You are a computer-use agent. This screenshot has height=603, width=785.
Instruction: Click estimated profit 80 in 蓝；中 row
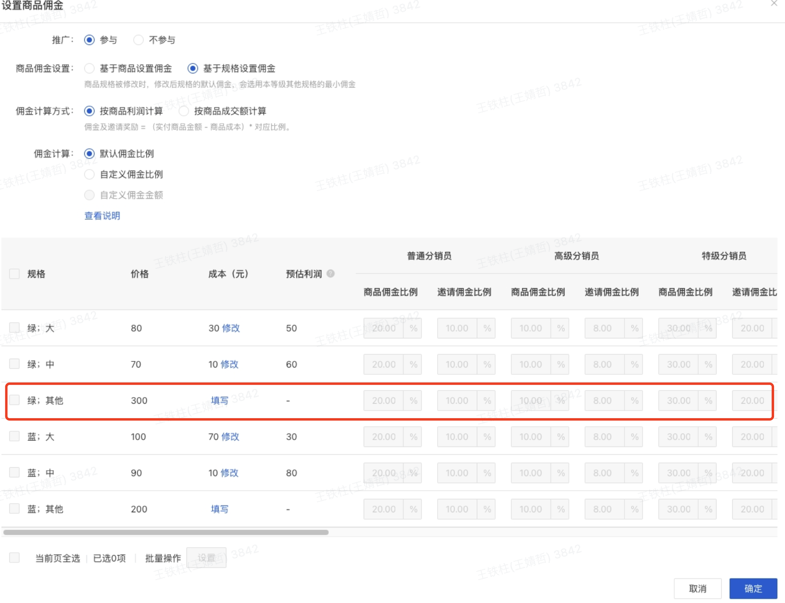292,473
